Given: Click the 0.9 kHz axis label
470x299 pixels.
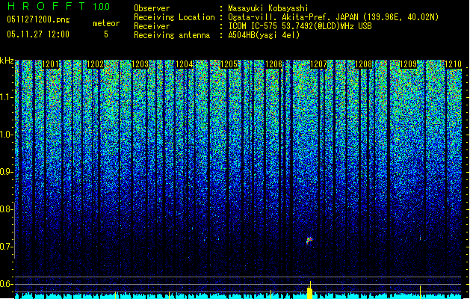Looking at the screenshot, I should coord(6,172).
